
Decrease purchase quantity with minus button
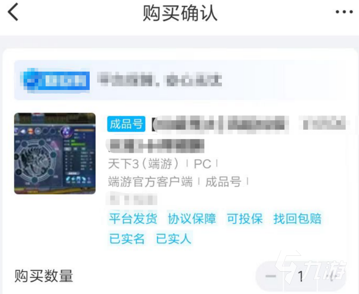coord(271,276)
